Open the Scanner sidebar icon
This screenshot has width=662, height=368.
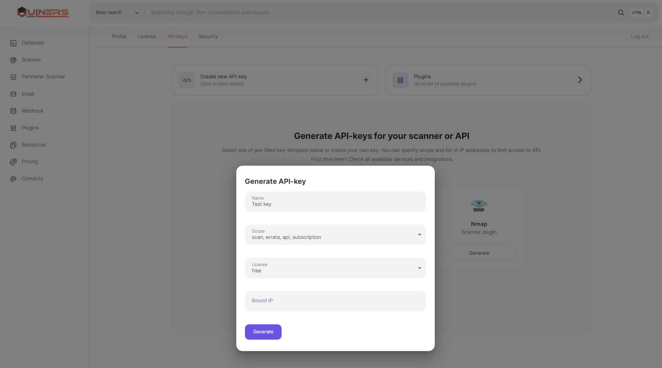(13, 60)
